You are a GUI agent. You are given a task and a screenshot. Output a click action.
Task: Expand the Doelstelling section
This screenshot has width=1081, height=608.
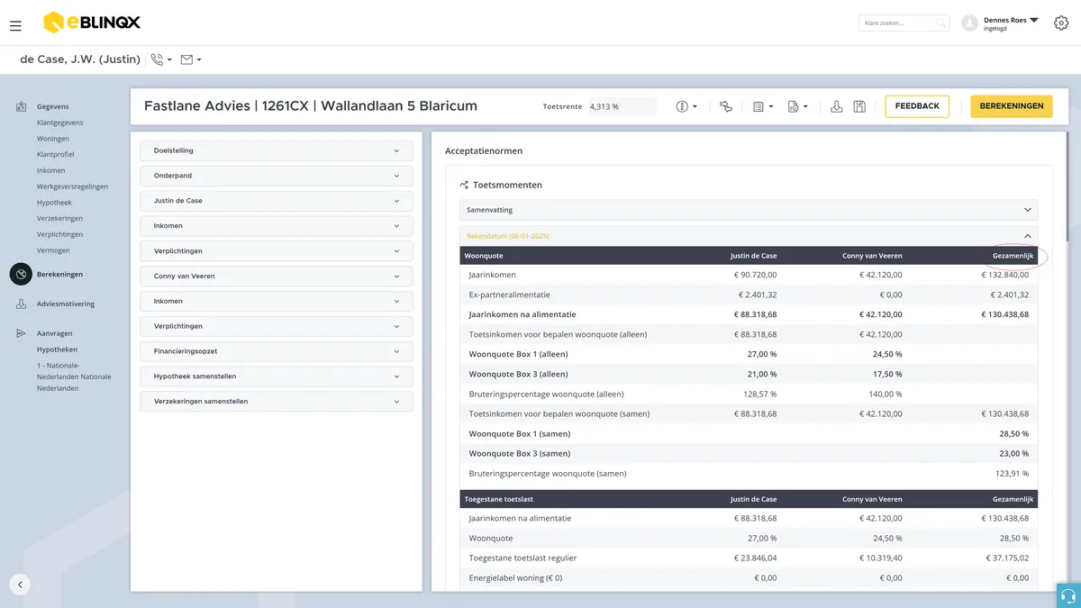tap(277, 150)
